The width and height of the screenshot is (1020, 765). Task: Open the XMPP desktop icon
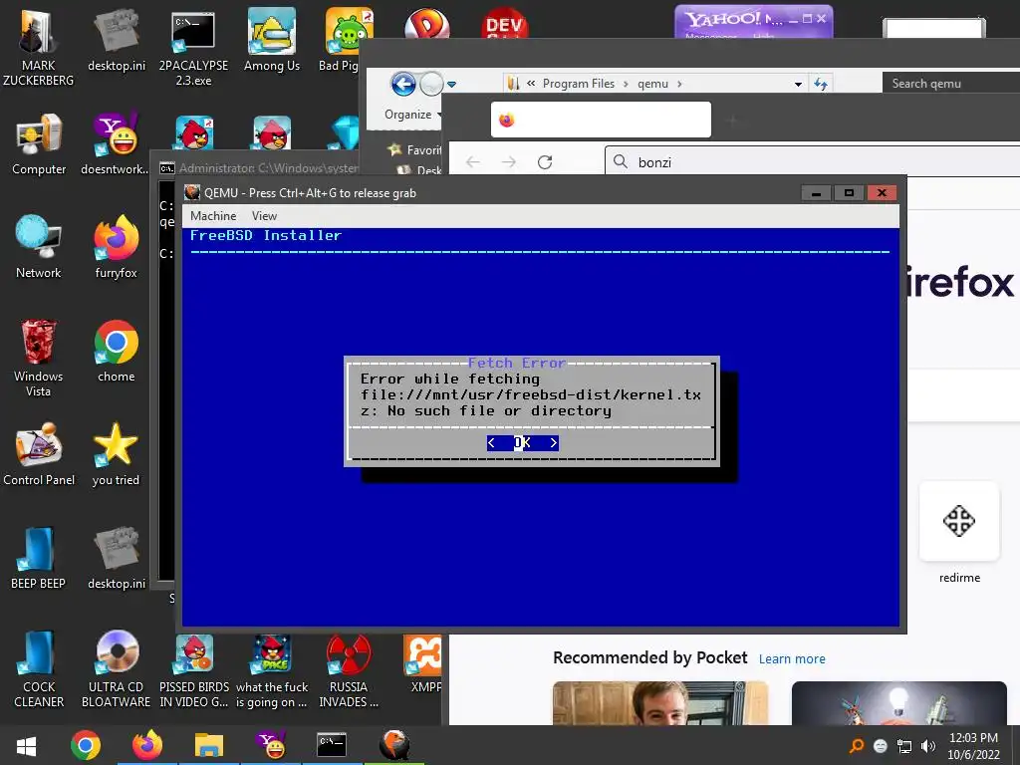422,663
